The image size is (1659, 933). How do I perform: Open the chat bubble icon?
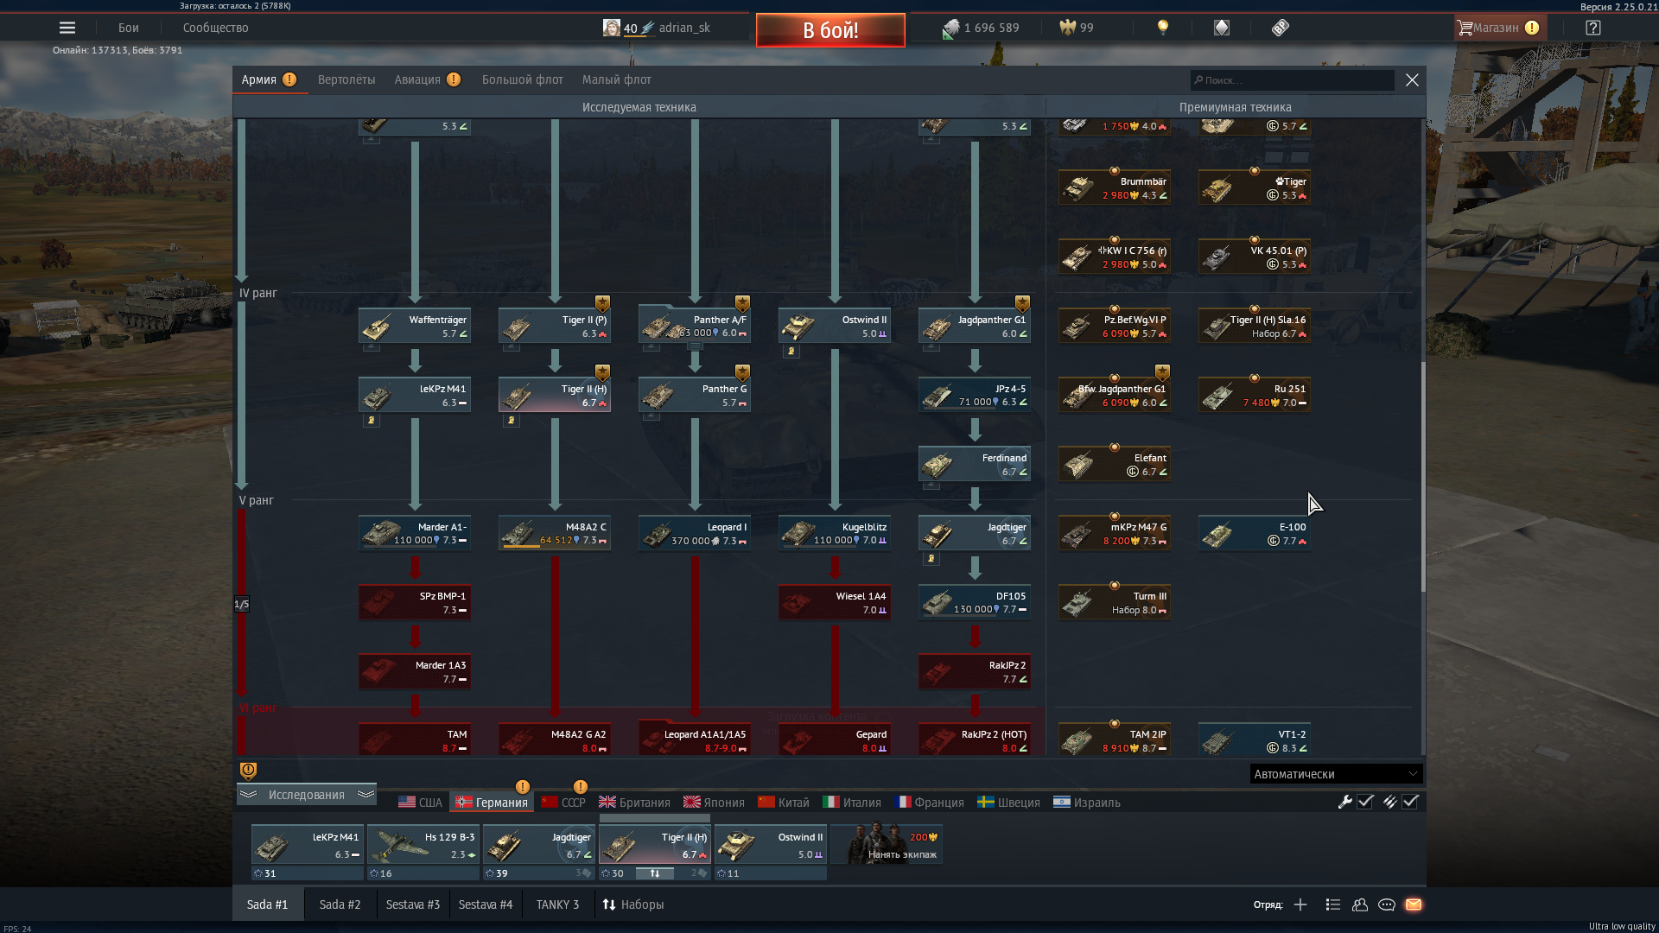pos(1387,904)
